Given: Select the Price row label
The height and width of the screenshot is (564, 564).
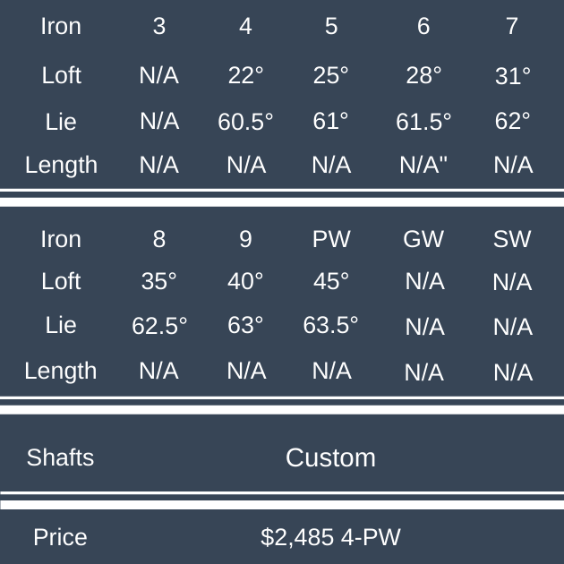Looking at the screenshot, I should (x=60, y=537).
